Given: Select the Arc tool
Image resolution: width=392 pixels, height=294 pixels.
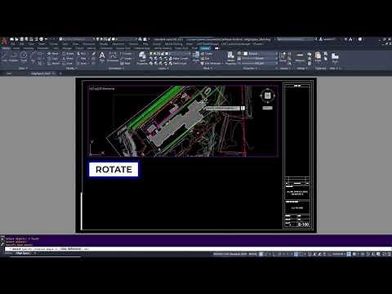Looking at the screenshot, I should point(33,56).
